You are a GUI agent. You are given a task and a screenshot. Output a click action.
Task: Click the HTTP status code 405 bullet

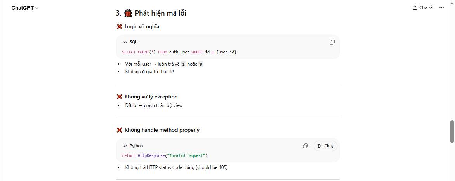click(x=176, y=167)
